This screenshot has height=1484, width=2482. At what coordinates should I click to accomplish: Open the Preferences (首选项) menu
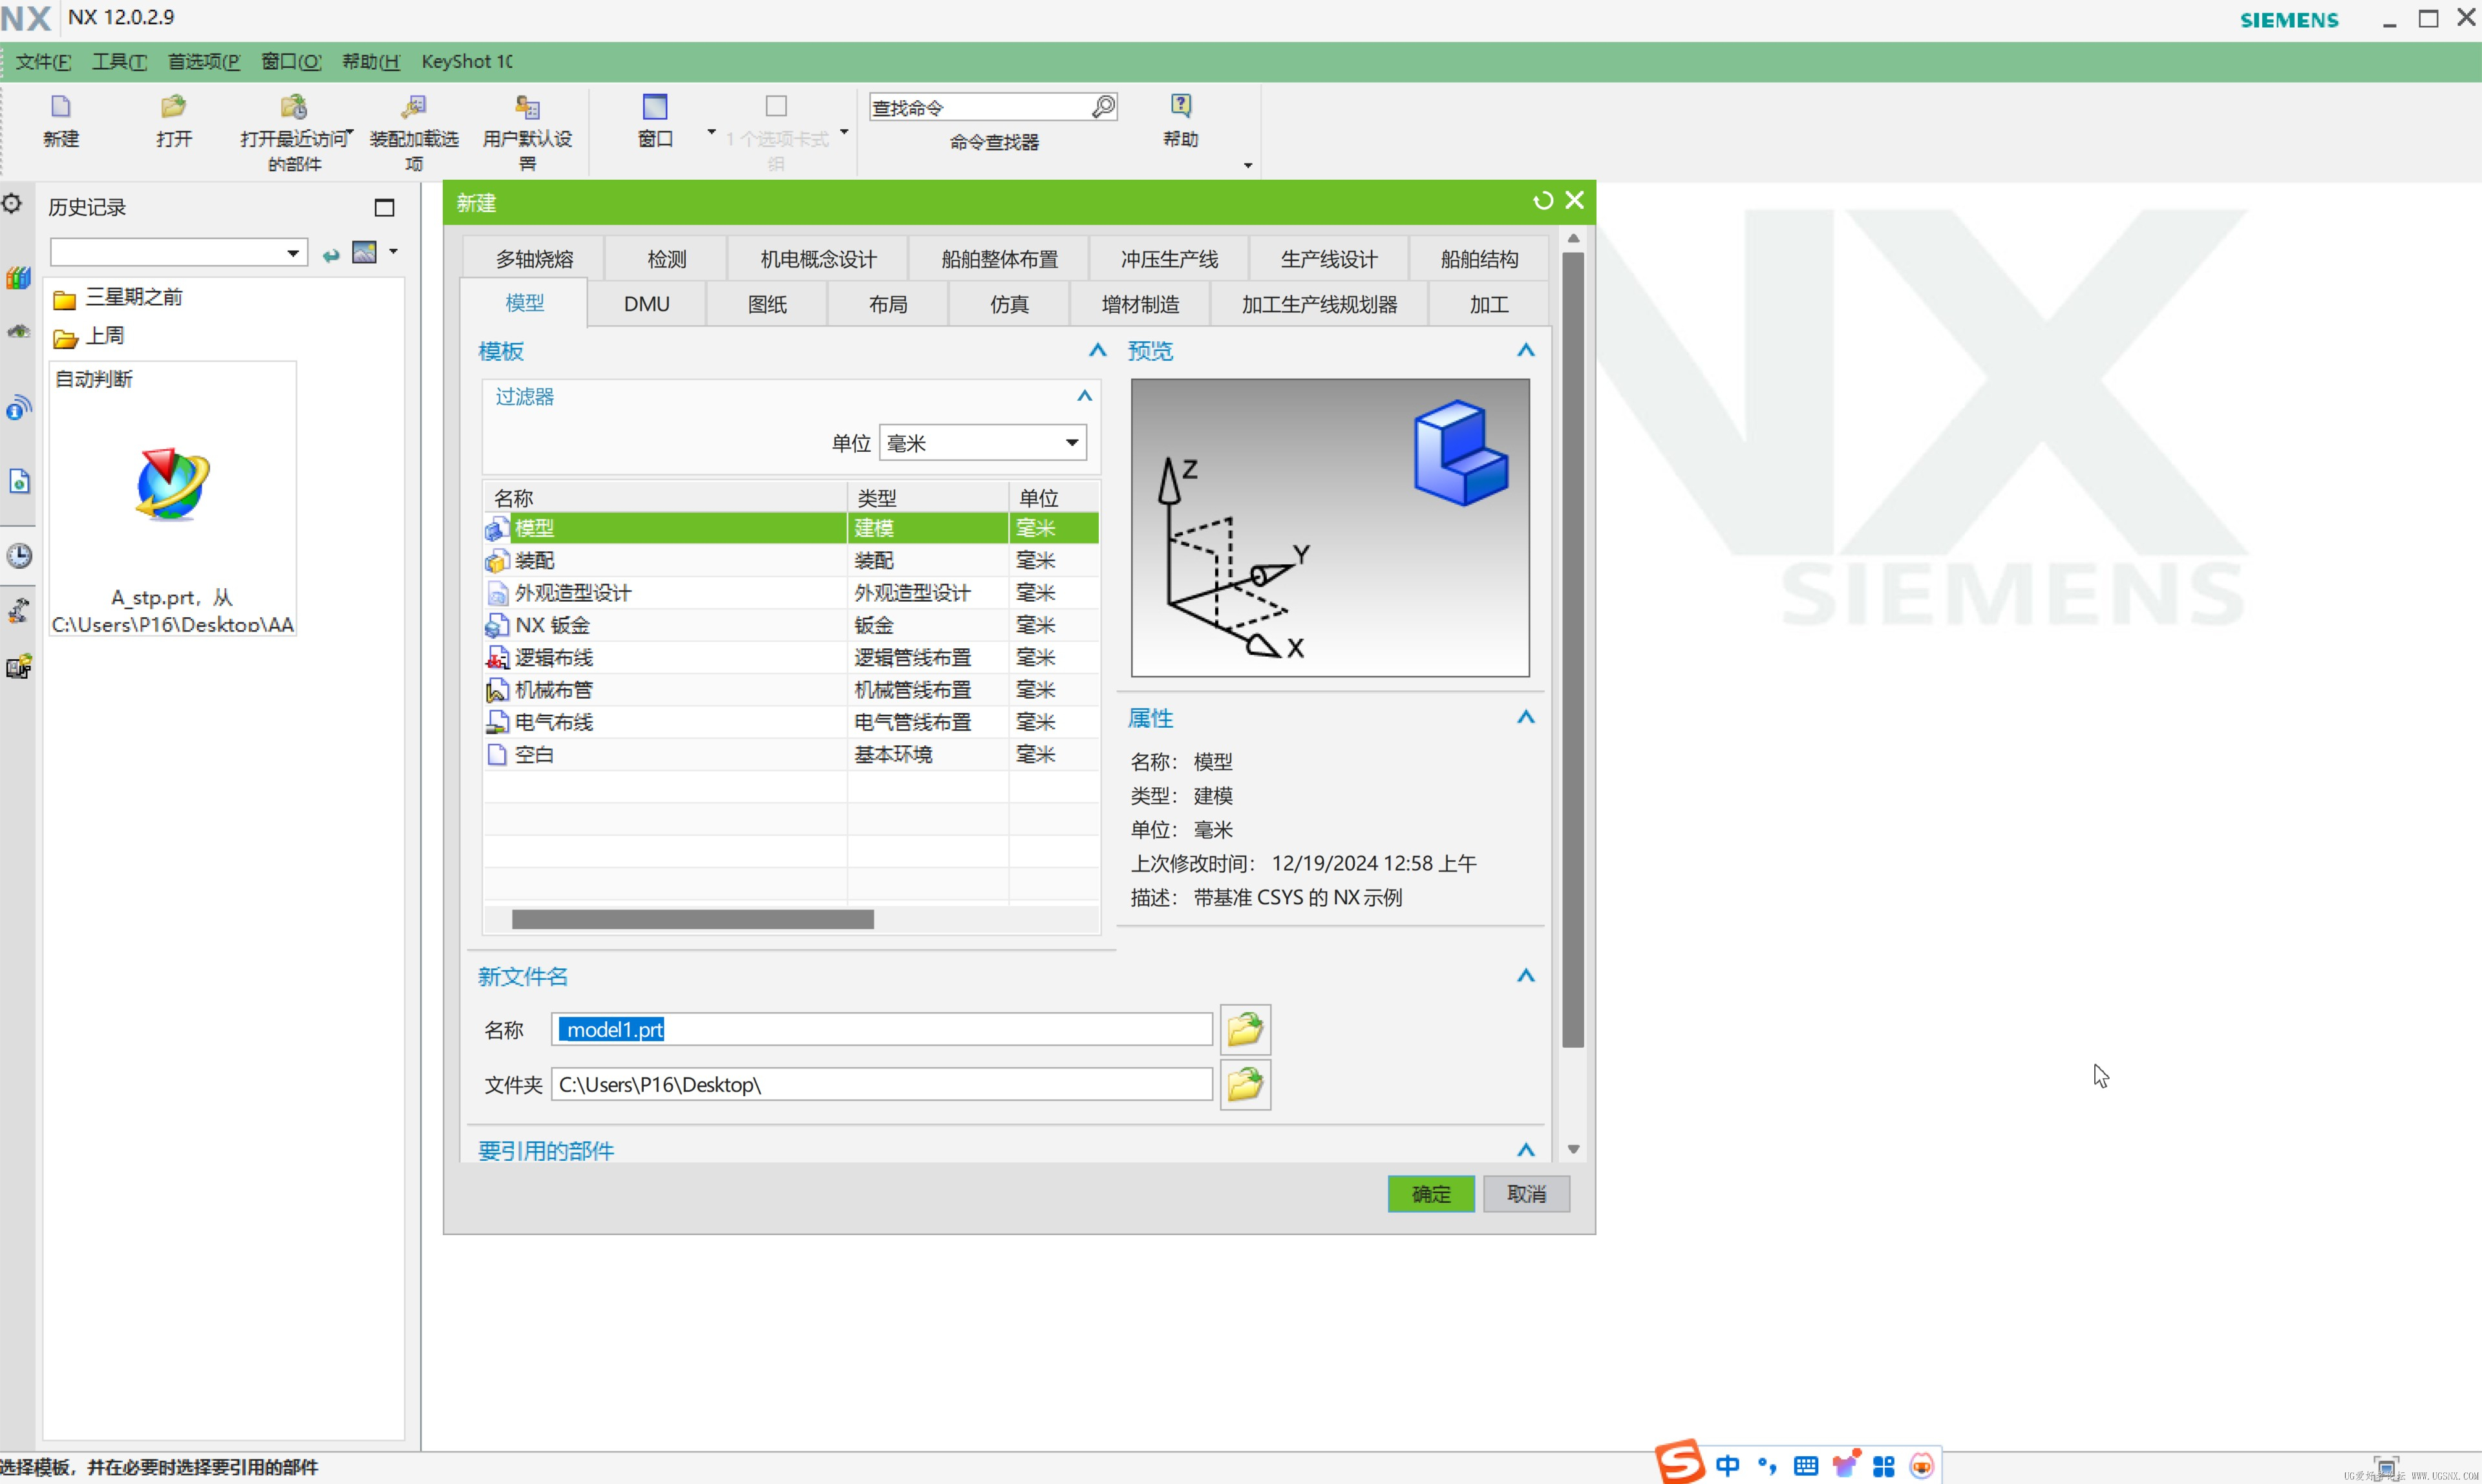coord(203,61)
